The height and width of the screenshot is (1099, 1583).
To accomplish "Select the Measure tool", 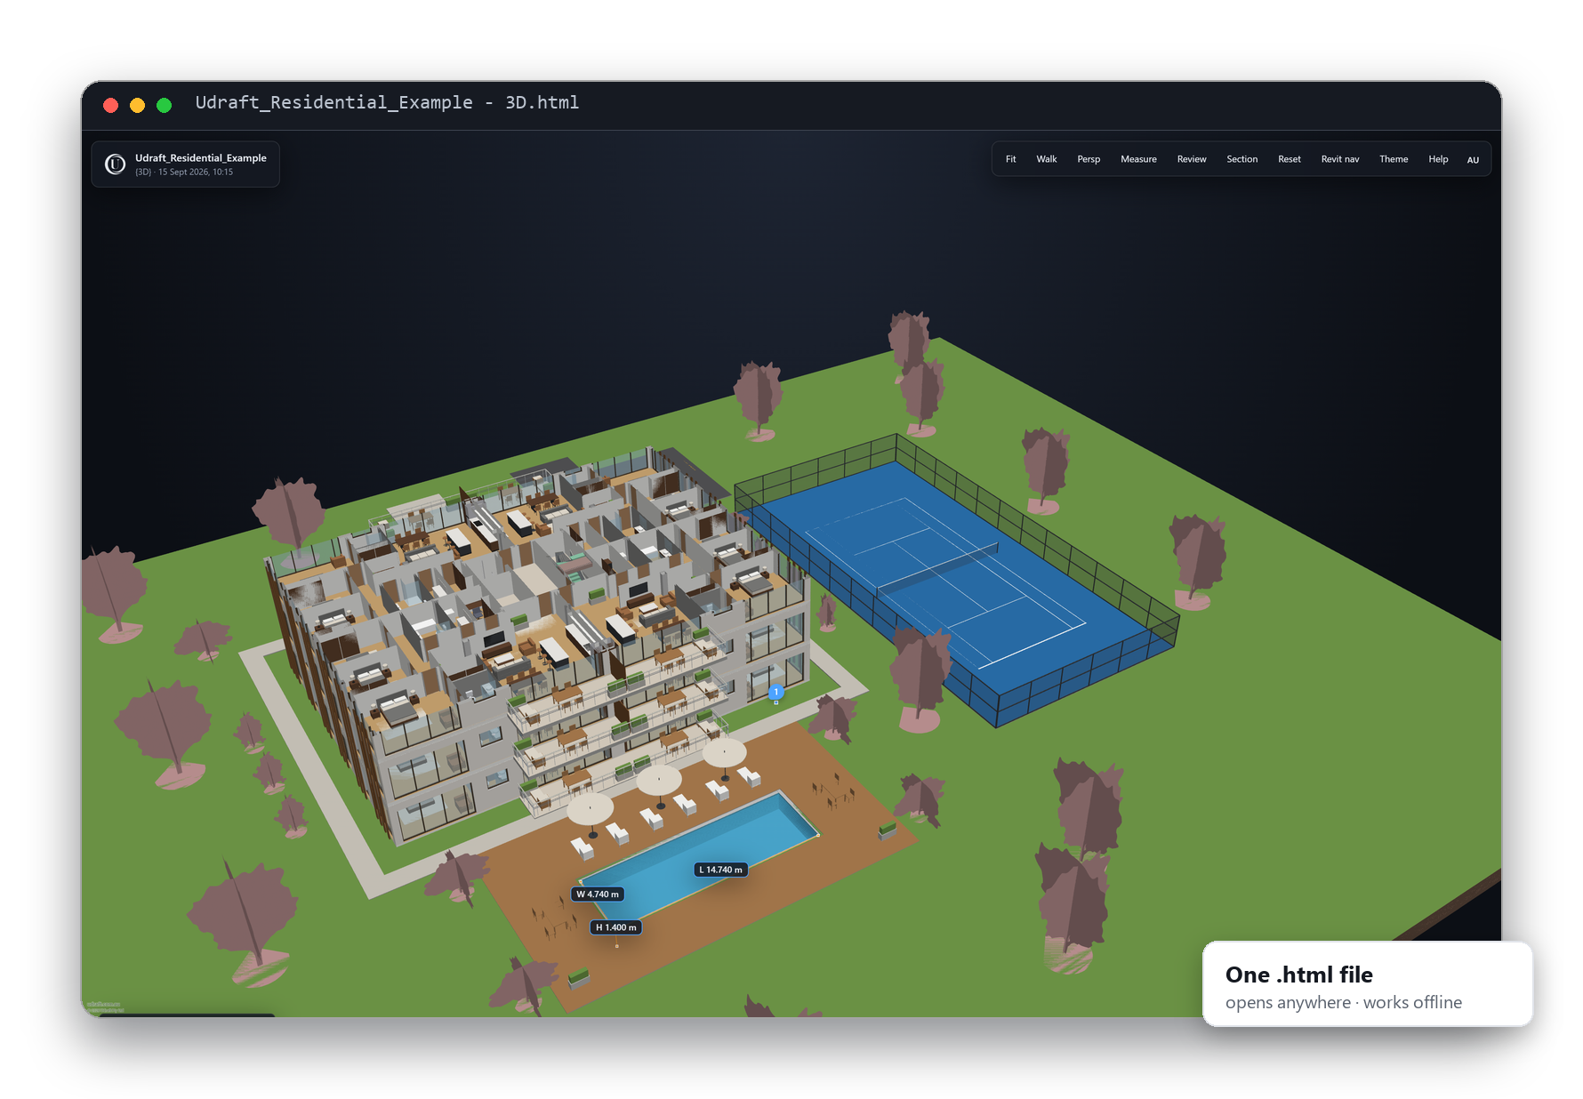I will (x=1138, y=159).
